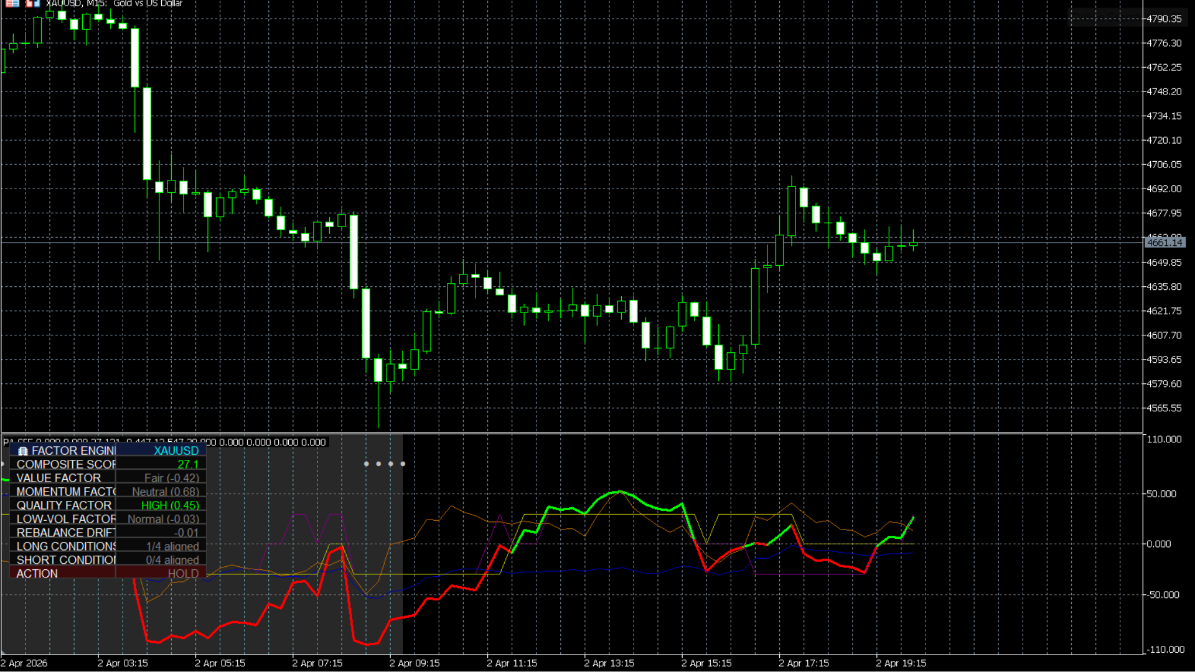Click the ACTION row label
1195x672 pixels.
[37, 574]
